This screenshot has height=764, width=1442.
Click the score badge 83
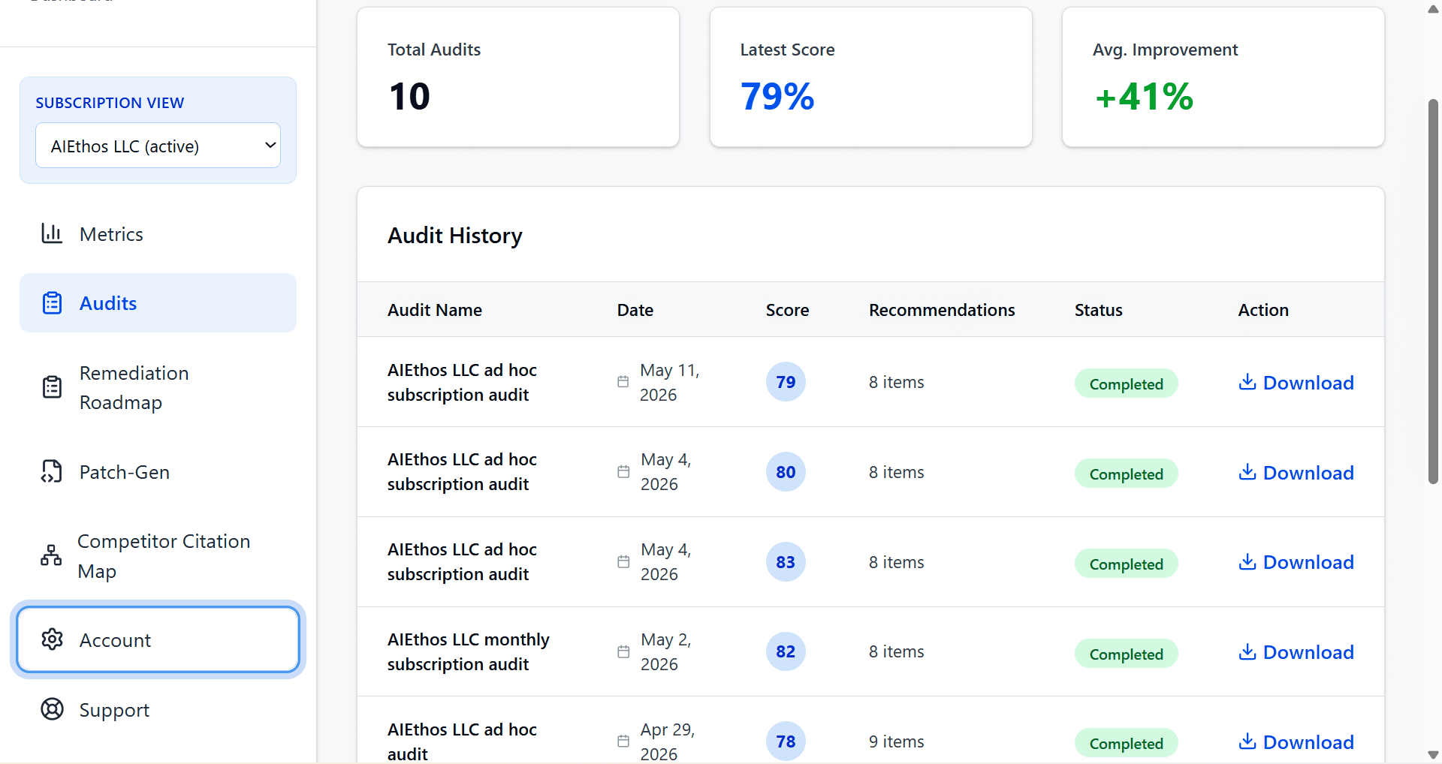pyautogui.click(x=786, y=562)
